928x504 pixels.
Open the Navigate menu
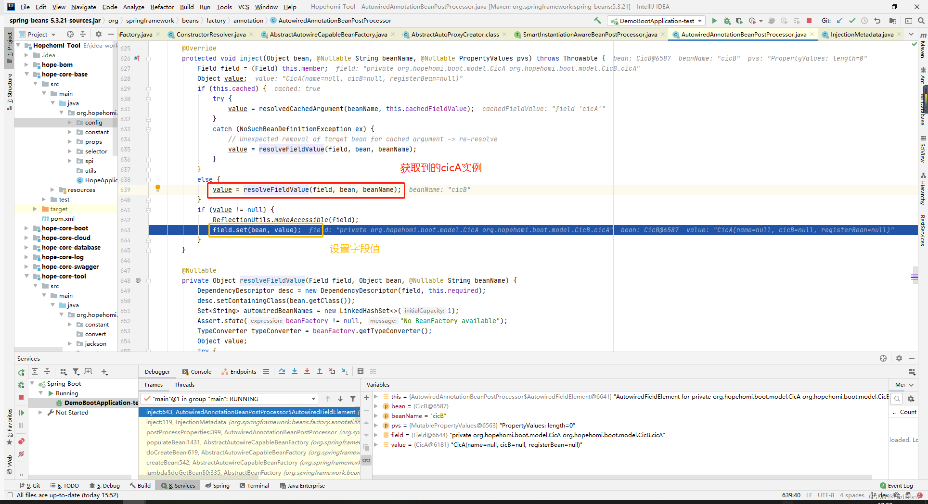tap(84, 7)
